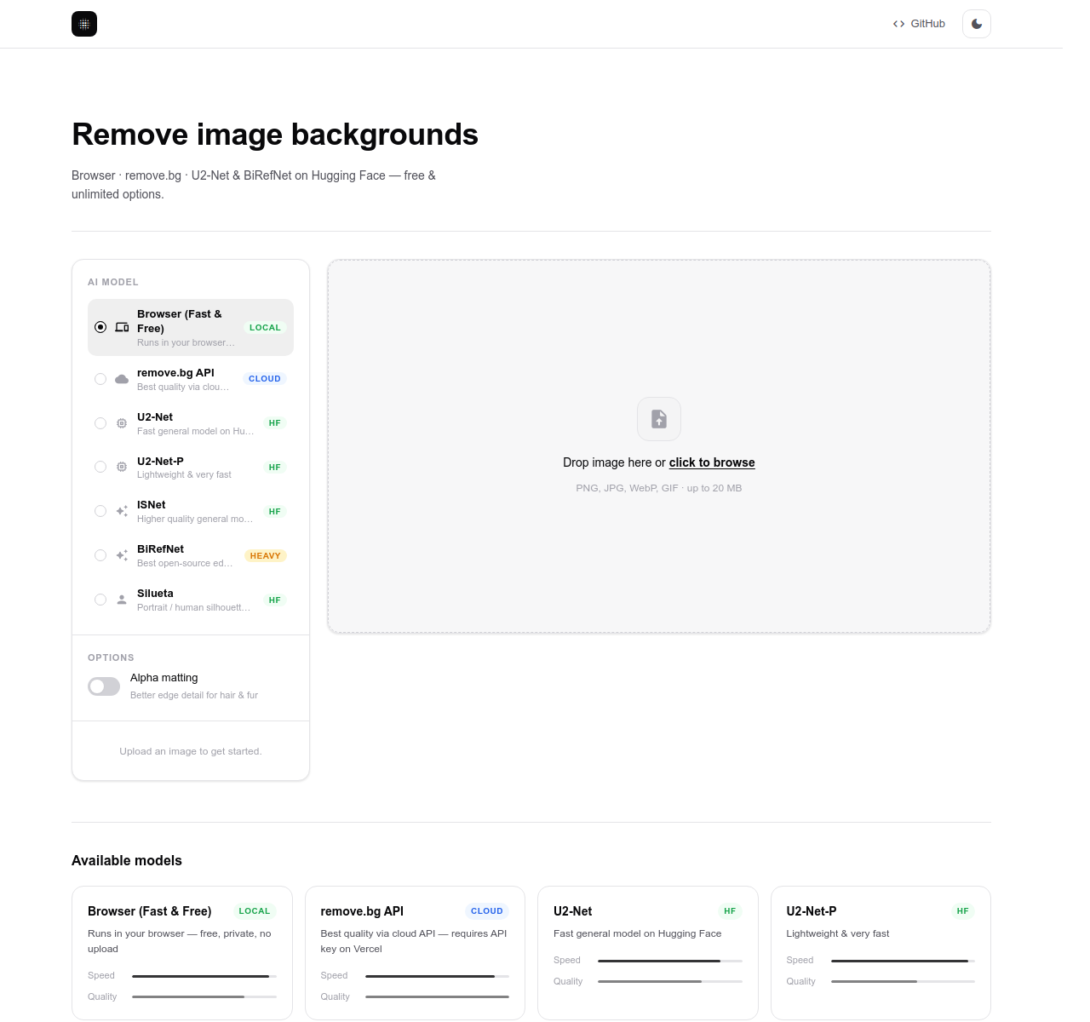Click the HEAVY badge beside BiRefNet
Screen dimensions: 1090x1022
[x=266, y=556]
